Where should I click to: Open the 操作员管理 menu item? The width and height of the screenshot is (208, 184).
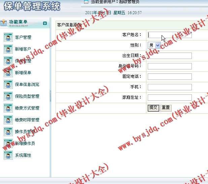point(25,132)
